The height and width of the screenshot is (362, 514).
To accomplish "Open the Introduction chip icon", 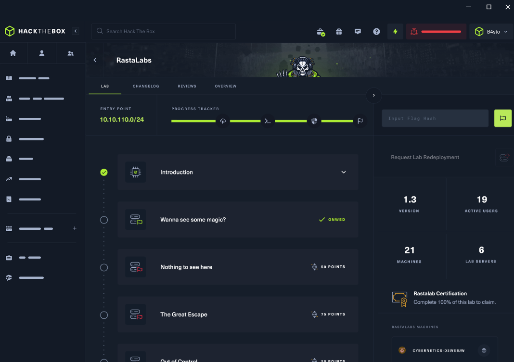I will (x=135, y=172).
